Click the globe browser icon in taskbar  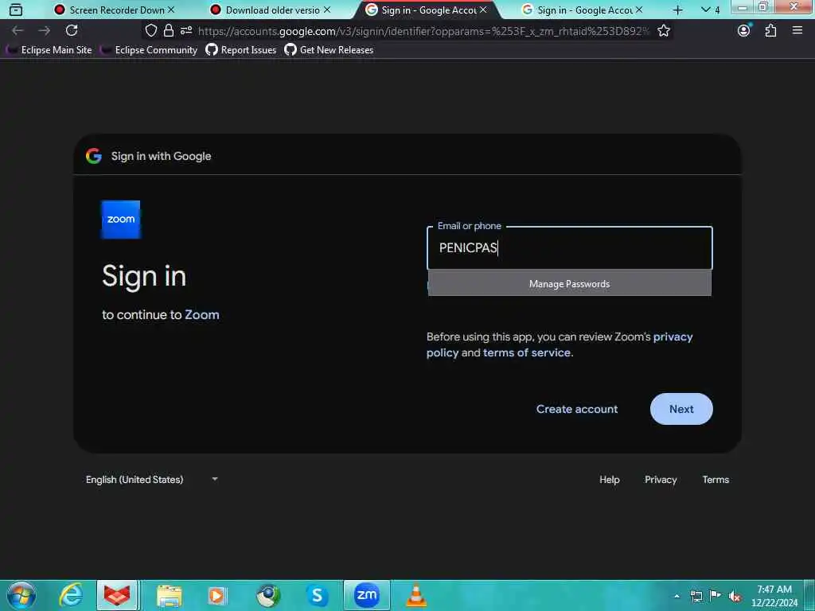click(x=268, y=595)
